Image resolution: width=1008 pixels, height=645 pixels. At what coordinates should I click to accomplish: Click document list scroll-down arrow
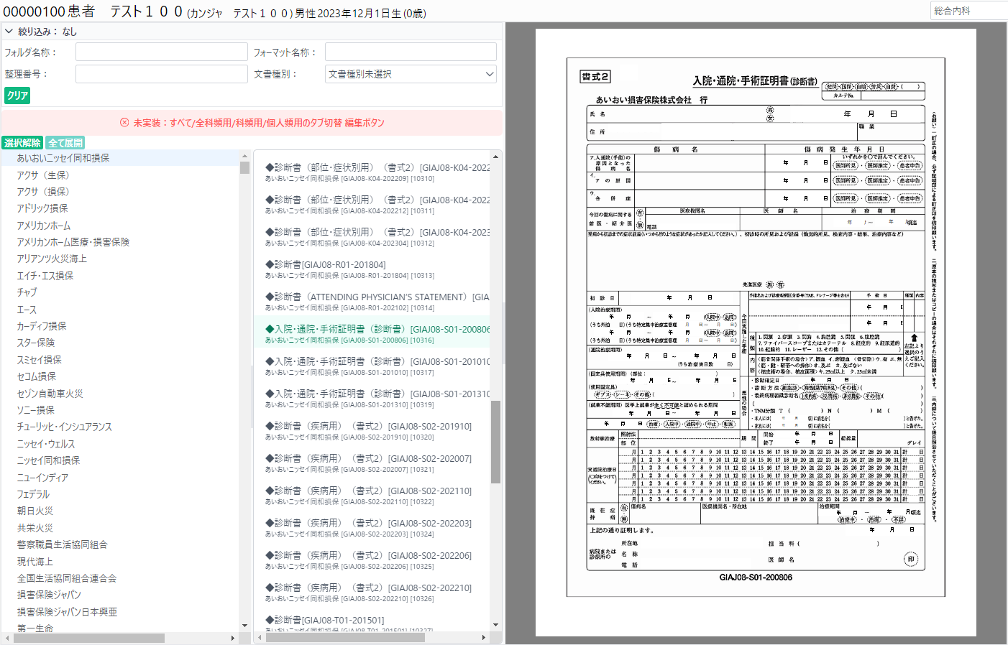tap(495, 626)
